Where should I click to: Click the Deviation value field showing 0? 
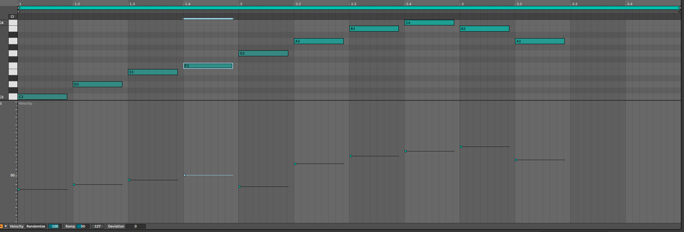(x=136, y=226)
